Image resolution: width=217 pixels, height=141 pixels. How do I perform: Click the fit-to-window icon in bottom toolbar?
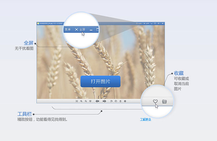(77, 101)
